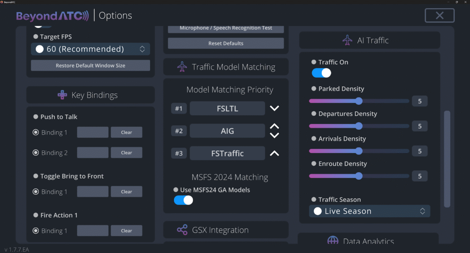Toggle Use MSFS24 GA Models switch
Screen dimensions: 470x253
tap(183, 200)
